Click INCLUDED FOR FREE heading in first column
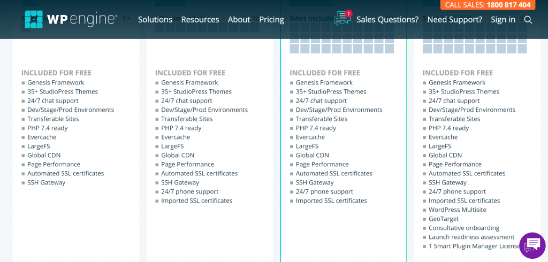 click(57, 73)
